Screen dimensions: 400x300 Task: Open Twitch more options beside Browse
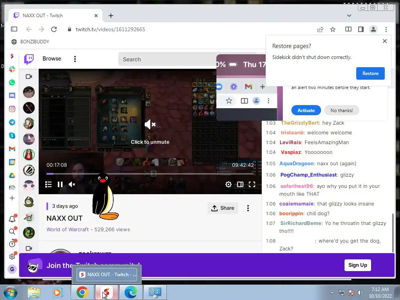(x=75, y=59)
